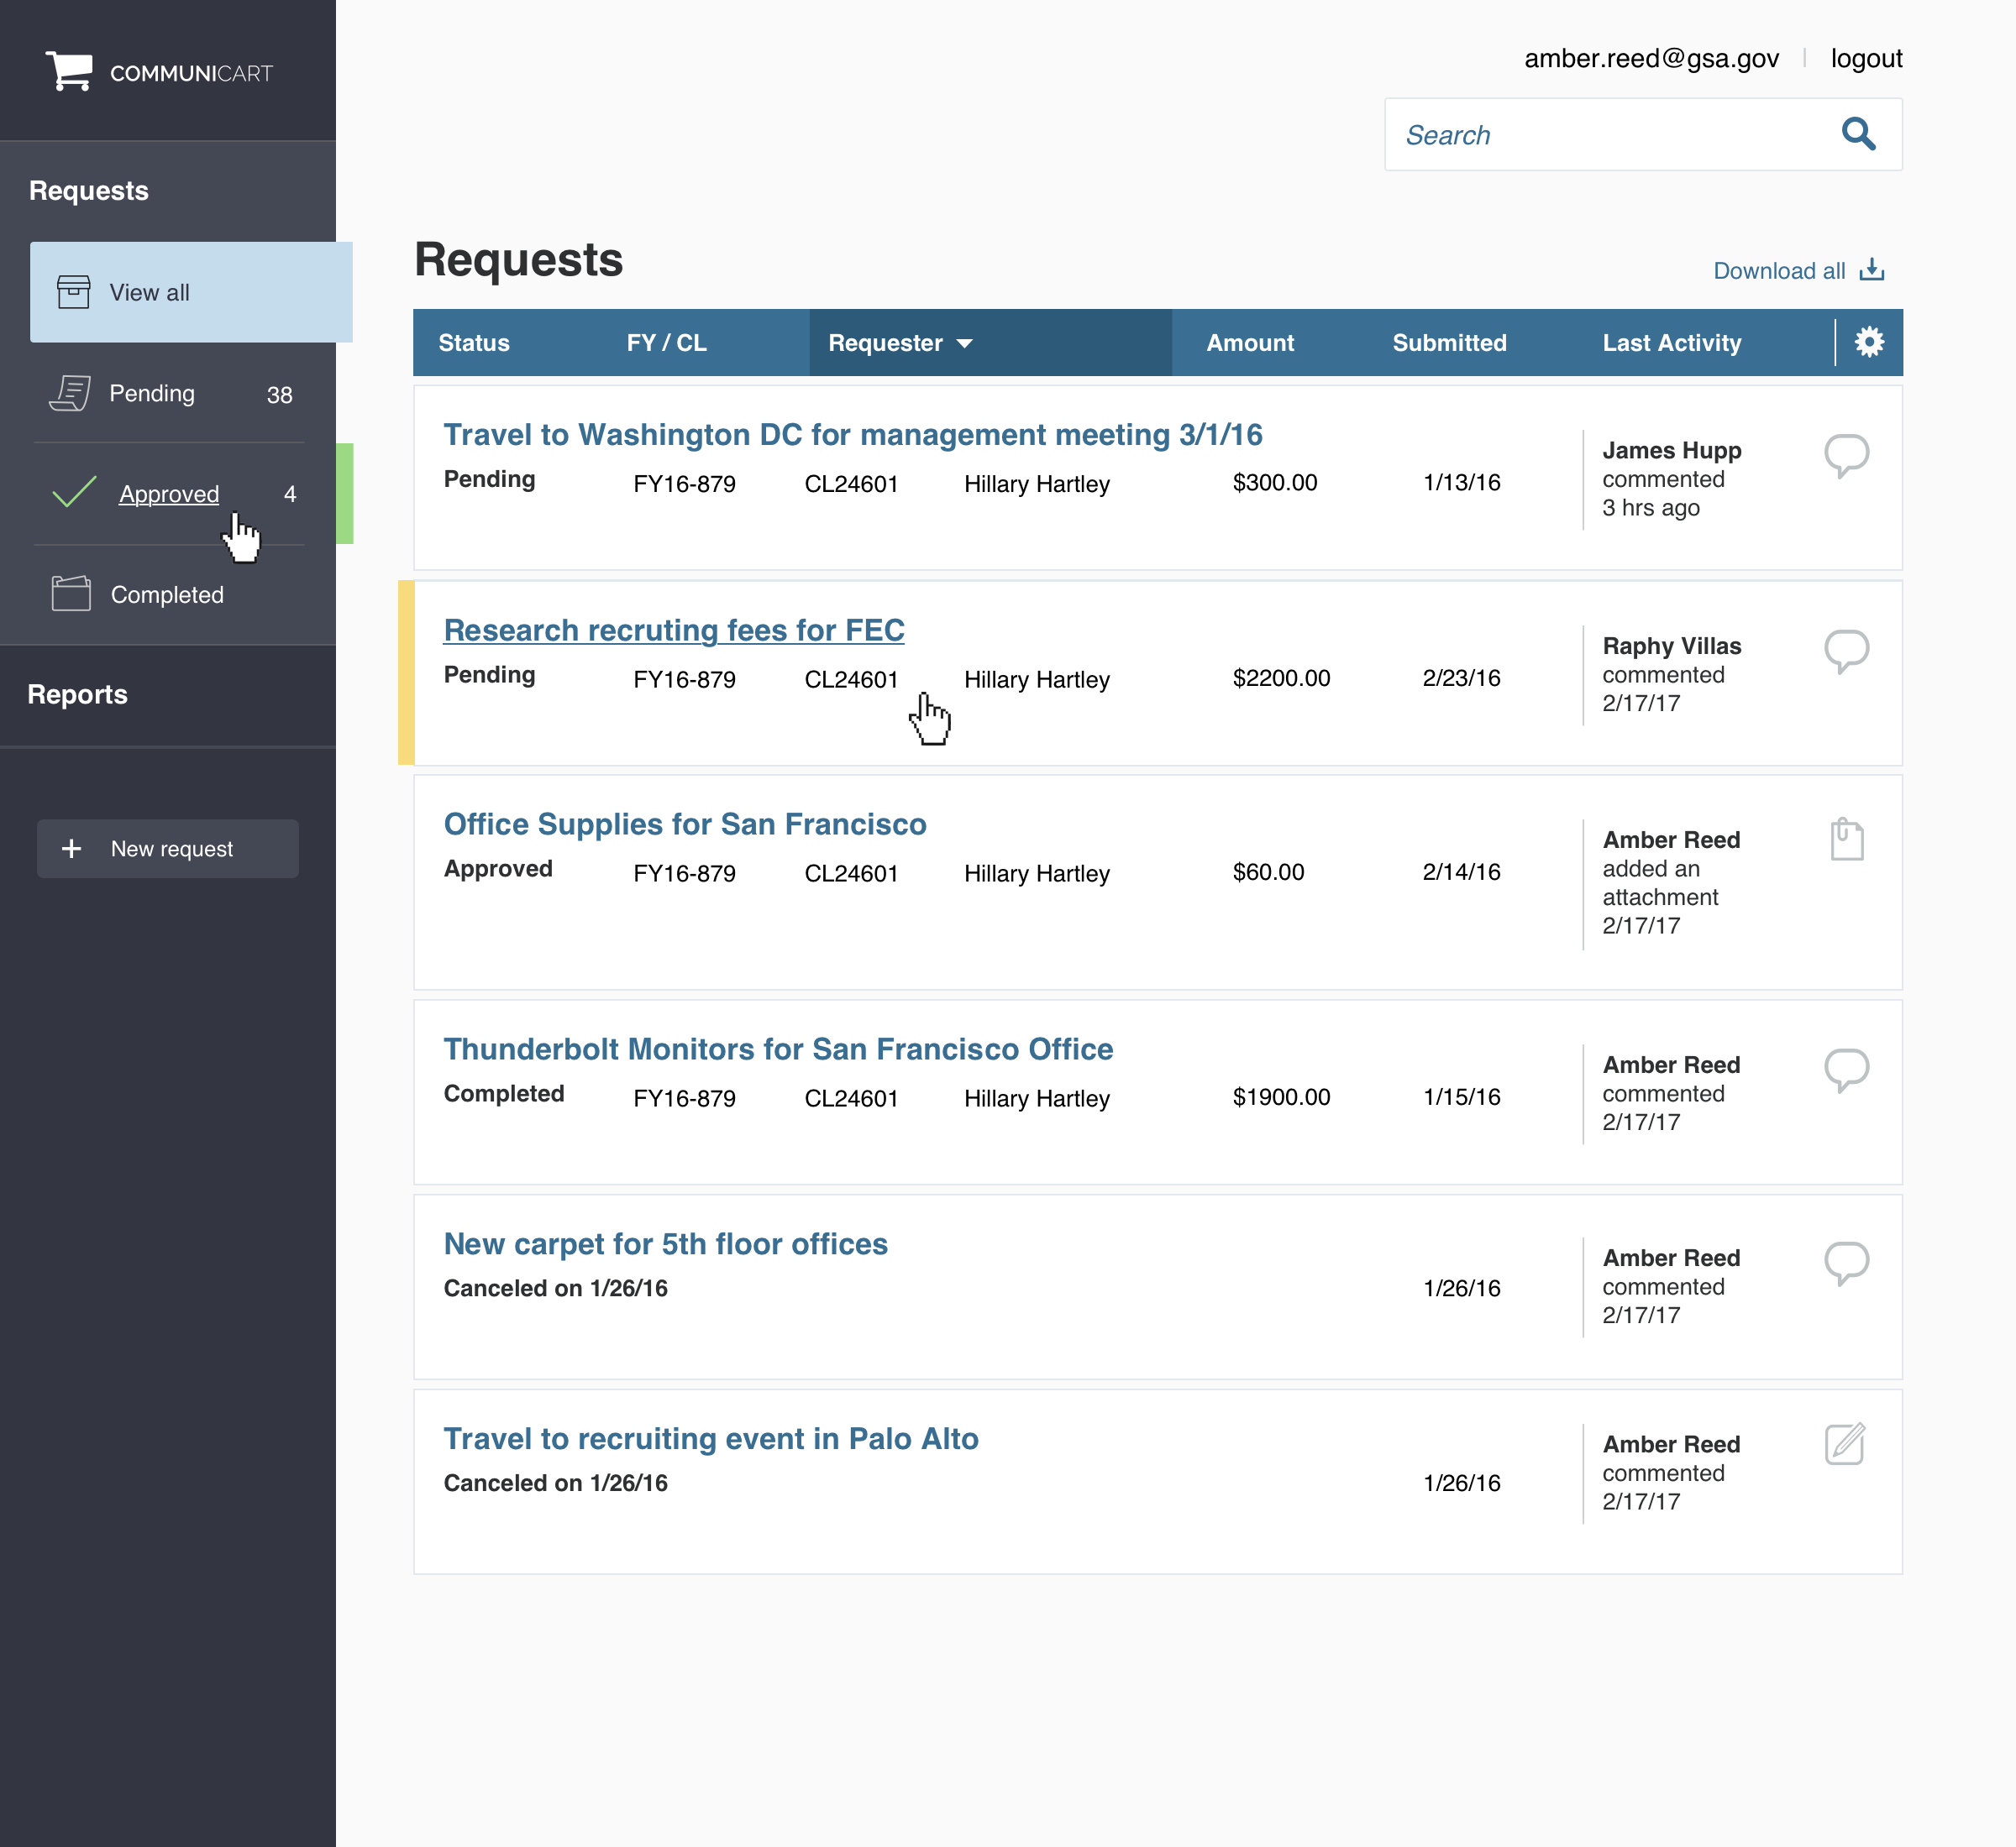Click edit pencil icon for Palo Alto travel

pyautogui.click(x=1845, y=1443)
